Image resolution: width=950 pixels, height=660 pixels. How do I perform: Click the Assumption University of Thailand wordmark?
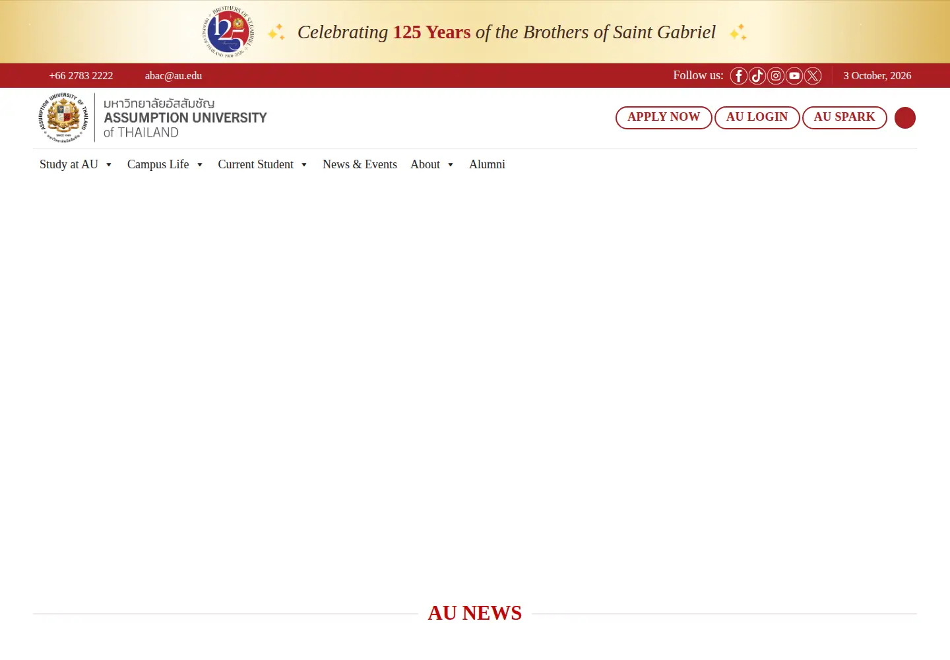(185, 118)
